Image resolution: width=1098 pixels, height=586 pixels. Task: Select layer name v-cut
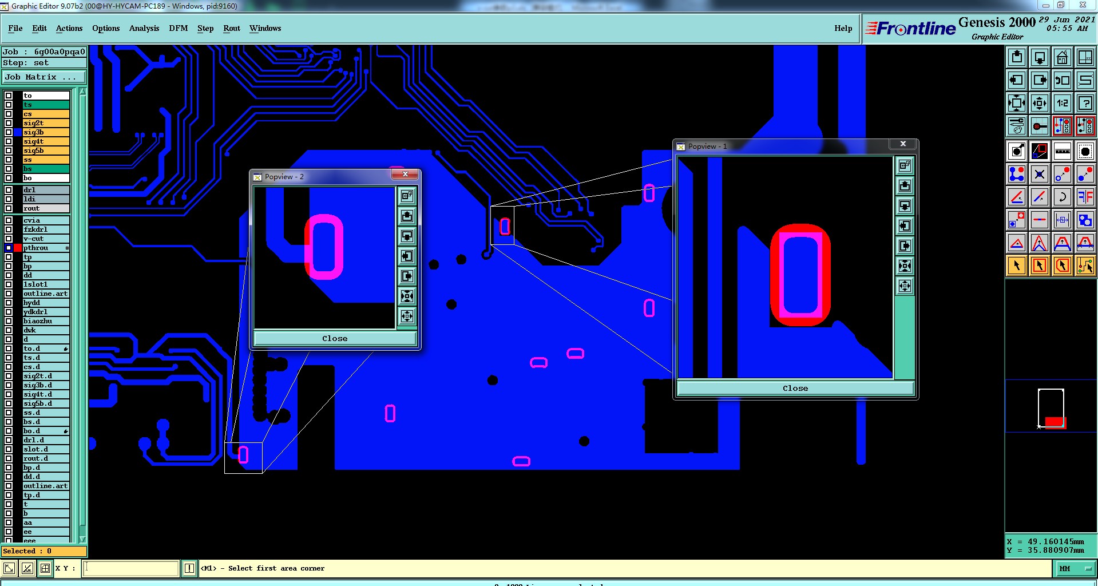[x=46, y=239]
